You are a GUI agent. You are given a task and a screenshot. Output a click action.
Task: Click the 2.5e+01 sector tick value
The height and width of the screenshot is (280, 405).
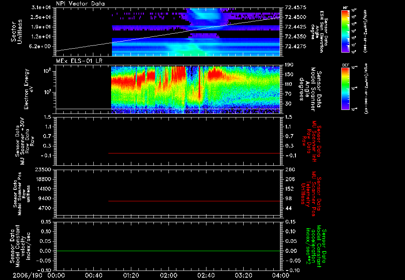[41, 17]
